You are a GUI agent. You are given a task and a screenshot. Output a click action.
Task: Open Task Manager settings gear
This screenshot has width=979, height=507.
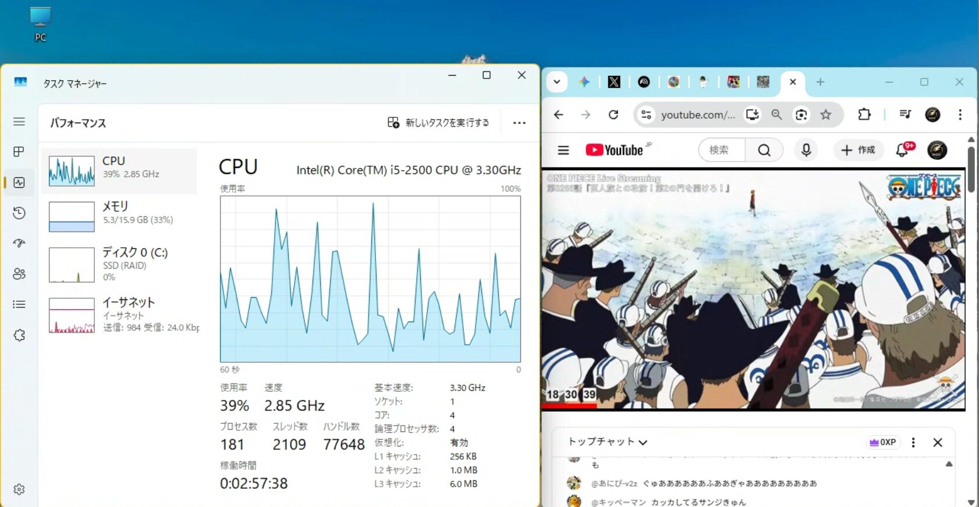19,490
